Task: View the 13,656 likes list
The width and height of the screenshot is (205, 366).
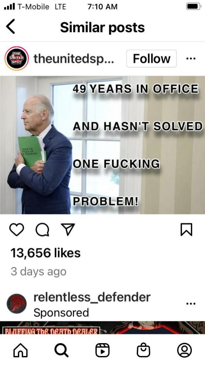Action: click(x=46, y=253)
